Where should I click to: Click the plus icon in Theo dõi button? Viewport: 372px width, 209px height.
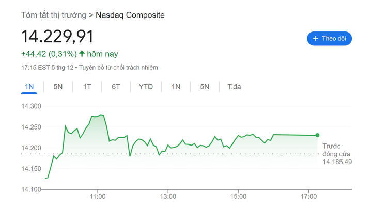click(315, 39)
